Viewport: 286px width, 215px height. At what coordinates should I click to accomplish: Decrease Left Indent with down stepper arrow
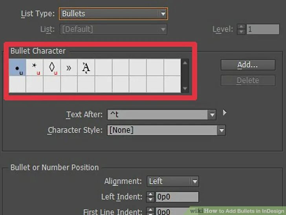pos(150,200)
